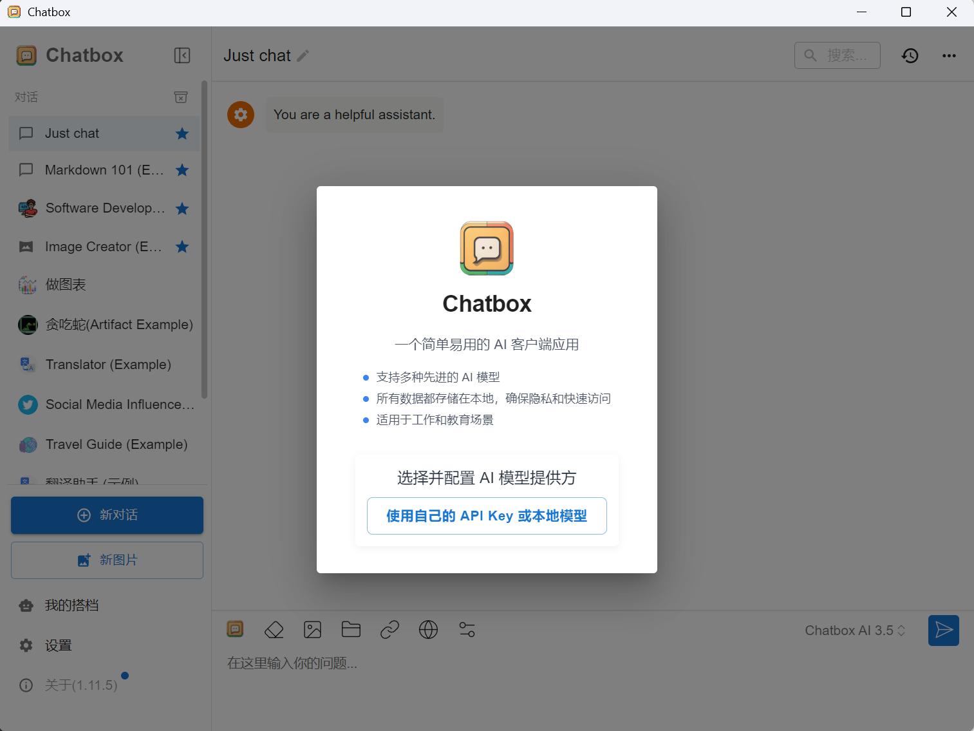Click the sidebar conversation list scrollbar

pos(205,240)
